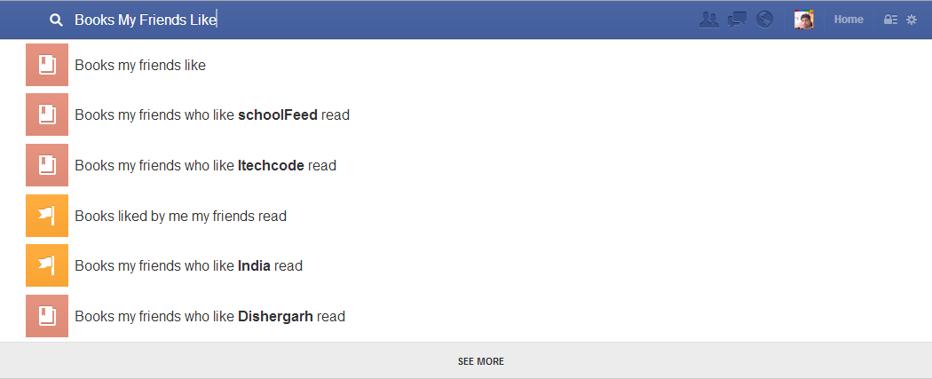Select suggestion mentioning schoolFeed
This screenshot has height=379, width=932.
point(466,114)
